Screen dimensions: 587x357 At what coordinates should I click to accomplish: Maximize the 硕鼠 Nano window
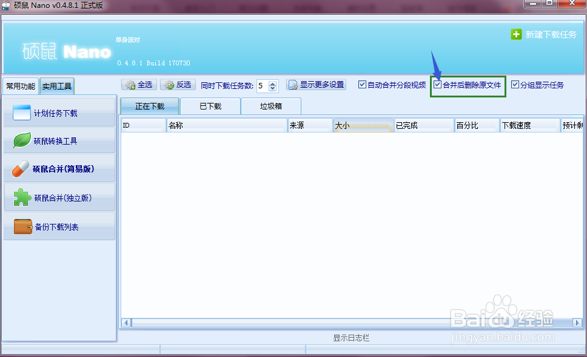tap(549, 4)
